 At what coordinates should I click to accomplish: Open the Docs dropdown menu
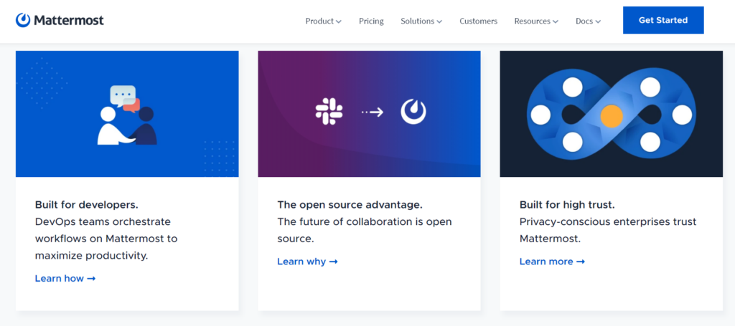[x=588, y=21]
